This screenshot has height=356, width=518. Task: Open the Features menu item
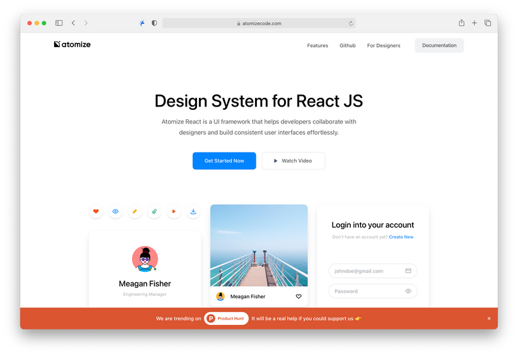318,46
